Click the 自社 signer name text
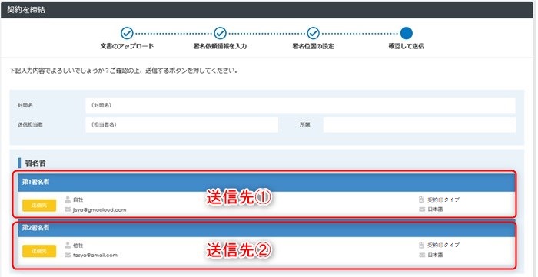The width and height of the screenshot is (538, 277). [x=78, y=200]
